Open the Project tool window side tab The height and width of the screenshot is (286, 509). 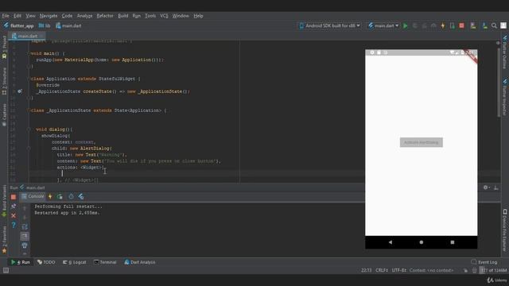click(4, 48)
